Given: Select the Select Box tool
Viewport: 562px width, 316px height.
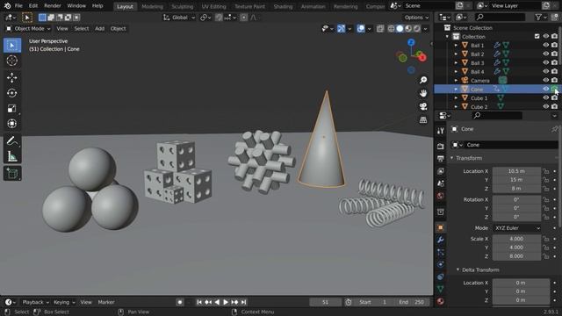Looking at the screenshot, I should coord(12,46).
